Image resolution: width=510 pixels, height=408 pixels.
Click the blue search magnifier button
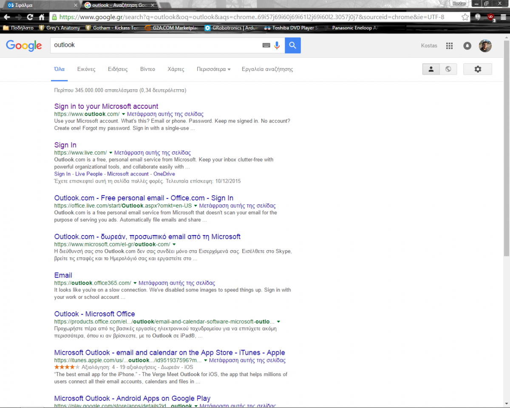tap(293, 45)
